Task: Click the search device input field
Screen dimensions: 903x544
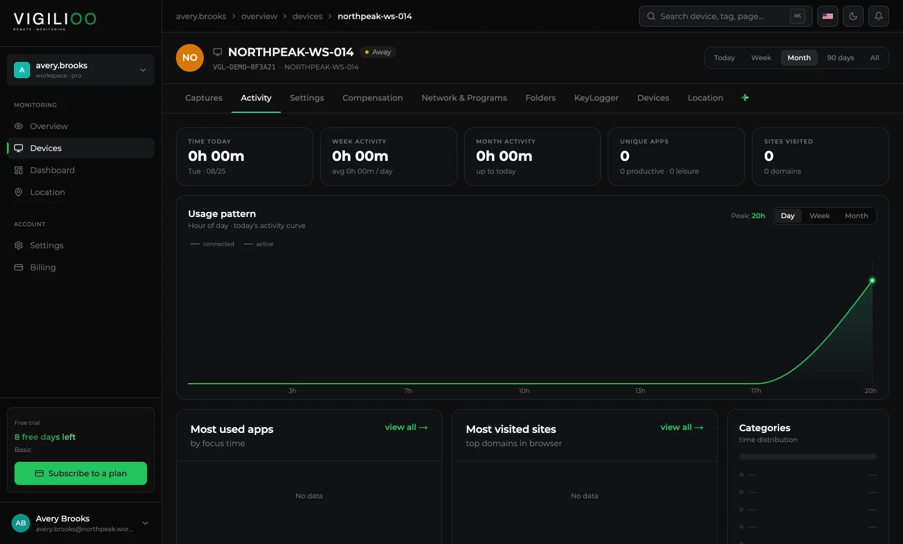Action: pos(726,16)
